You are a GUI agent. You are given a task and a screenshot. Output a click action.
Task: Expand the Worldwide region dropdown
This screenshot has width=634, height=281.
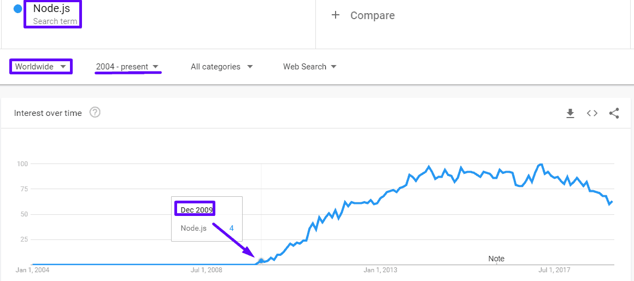coord(41,67)
